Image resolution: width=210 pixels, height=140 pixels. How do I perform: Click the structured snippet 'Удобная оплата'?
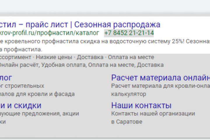(x=63, y=65)
